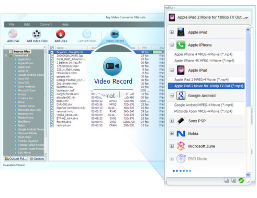Click the Apple iPod device icon
The image size is (257, 198).
click(181, 32)
